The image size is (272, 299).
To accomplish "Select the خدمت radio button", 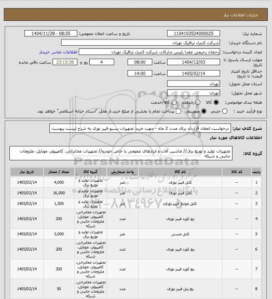I will 198,102.
